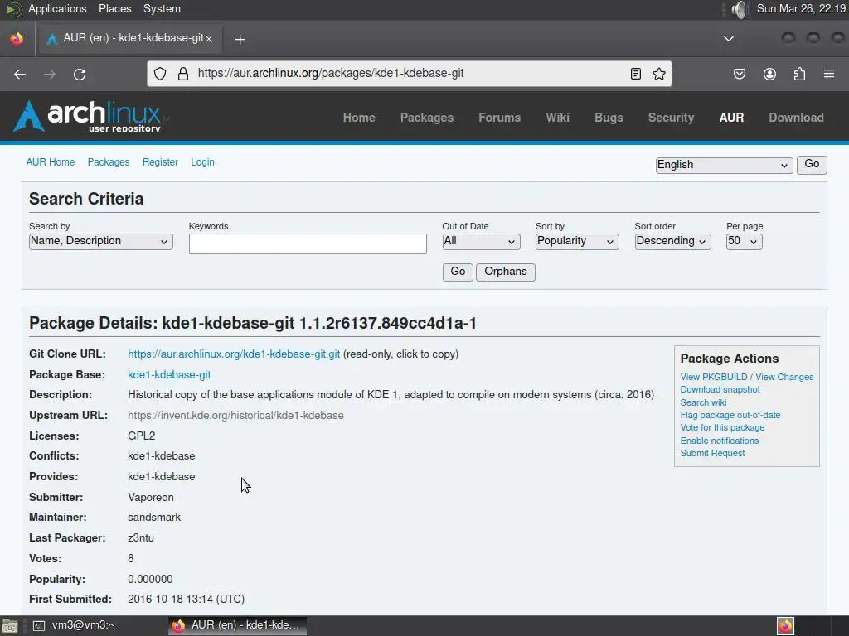This screenshot has width=849, height=636.
Task: Click Download snapshot link
Action: pyautogui.click(x=720, y=389)
